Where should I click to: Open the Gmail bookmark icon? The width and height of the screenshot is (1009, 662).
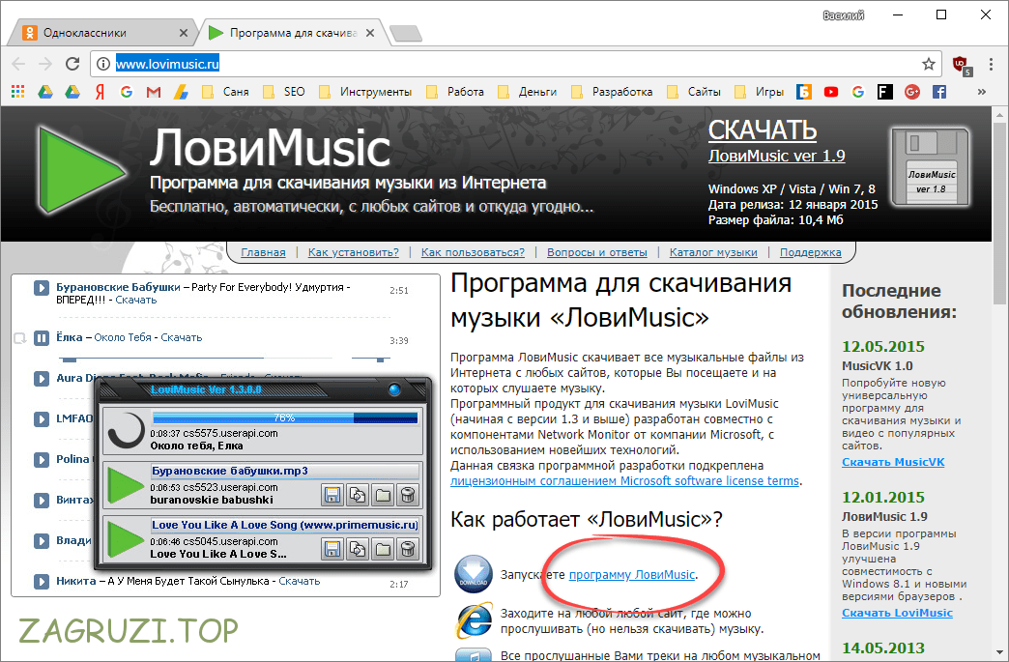point(153,92)
